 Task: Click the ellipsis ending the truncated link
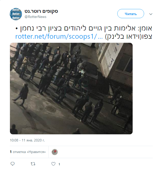coord(100,37)
